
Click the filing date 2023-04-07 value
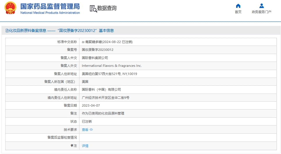[x=91, y=105]
